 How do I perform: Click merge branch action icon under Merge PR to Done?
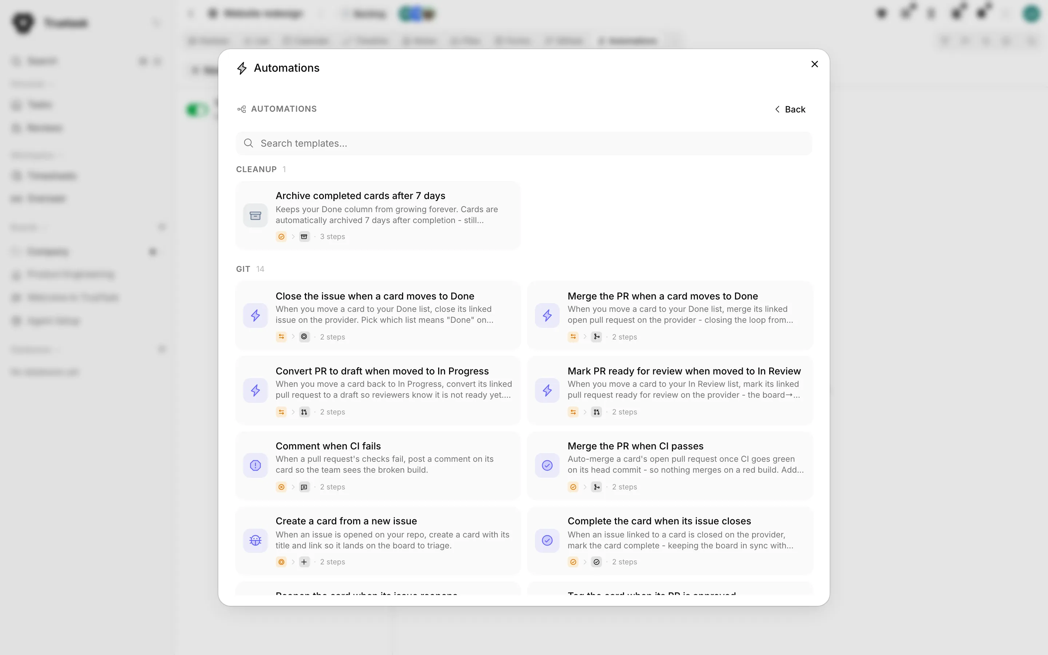tap(596, 337)
